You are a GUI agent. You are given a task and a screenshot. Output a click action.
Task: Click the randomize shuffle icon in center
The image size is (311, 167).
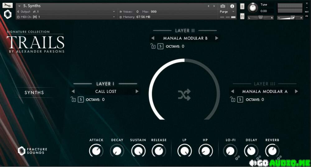click(184, 95)
